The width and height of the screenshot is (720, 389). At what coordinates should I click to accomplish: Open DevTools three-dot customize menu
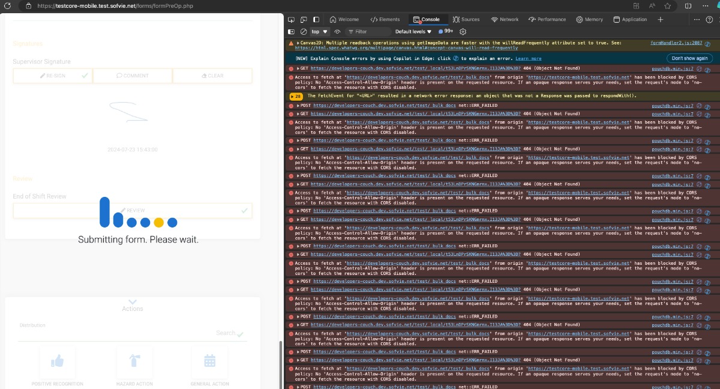pos(695,19)
